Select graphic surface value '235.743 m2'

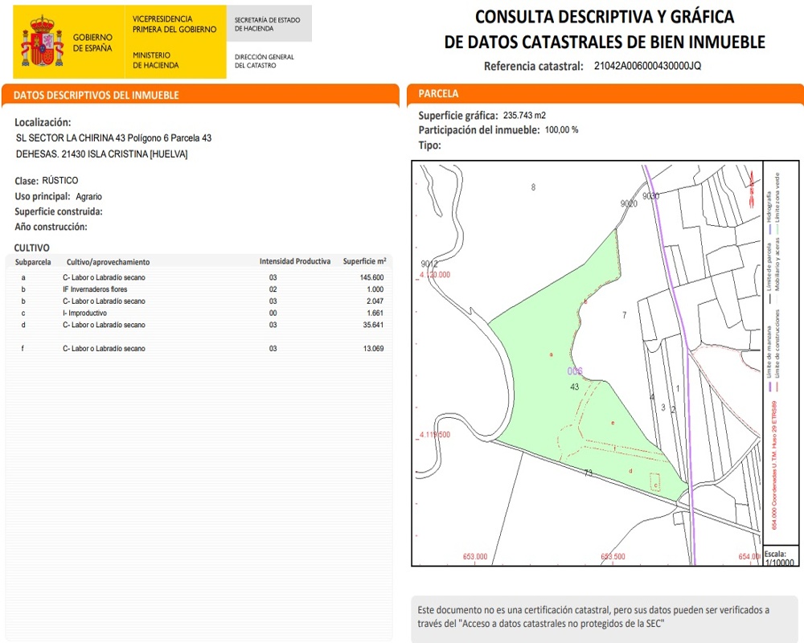524,116
